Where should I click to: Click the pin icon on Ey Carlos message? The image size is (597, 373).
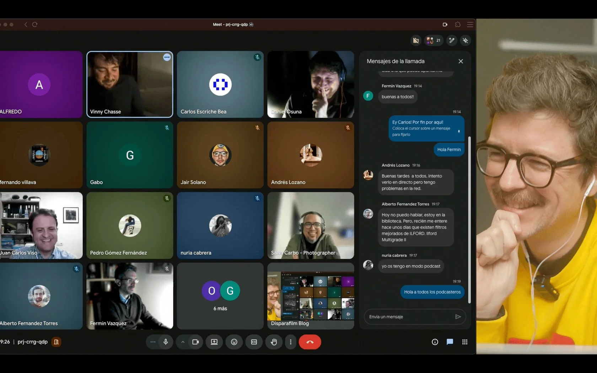459,131
